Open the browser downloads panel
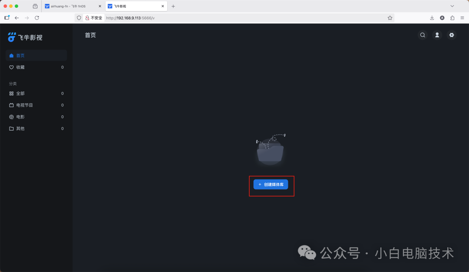The image size is (469, 272). click(432, 18)
